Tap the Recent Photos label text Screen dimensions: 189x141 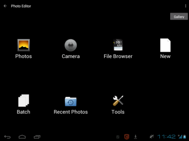click(x=71, y=112)
